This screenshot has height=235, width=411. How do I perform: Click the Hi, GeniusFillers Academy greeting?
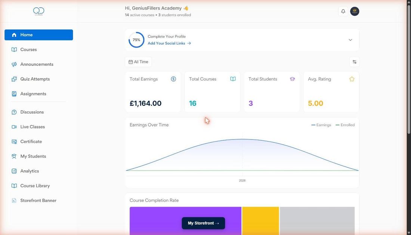tap(157, 8)
